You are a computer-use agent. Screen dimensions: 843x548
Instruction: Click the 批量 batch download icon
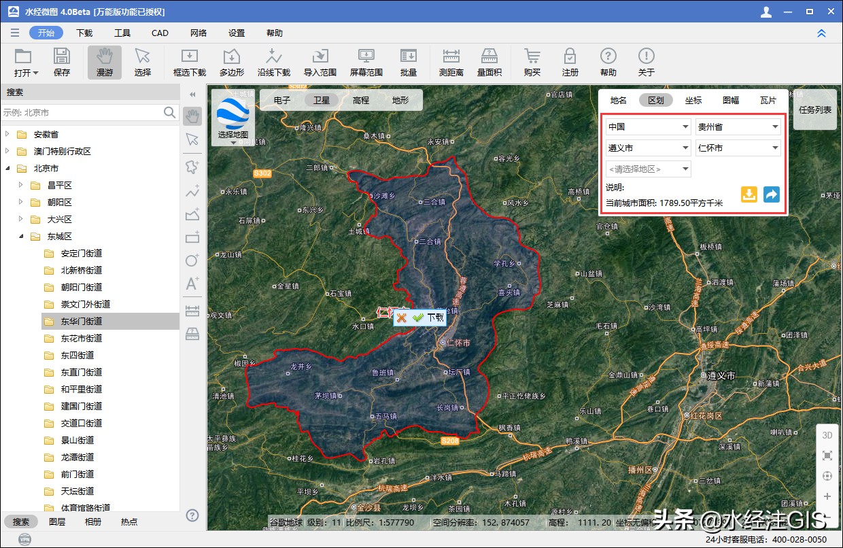pyautogui.click(x=409, y=57)
